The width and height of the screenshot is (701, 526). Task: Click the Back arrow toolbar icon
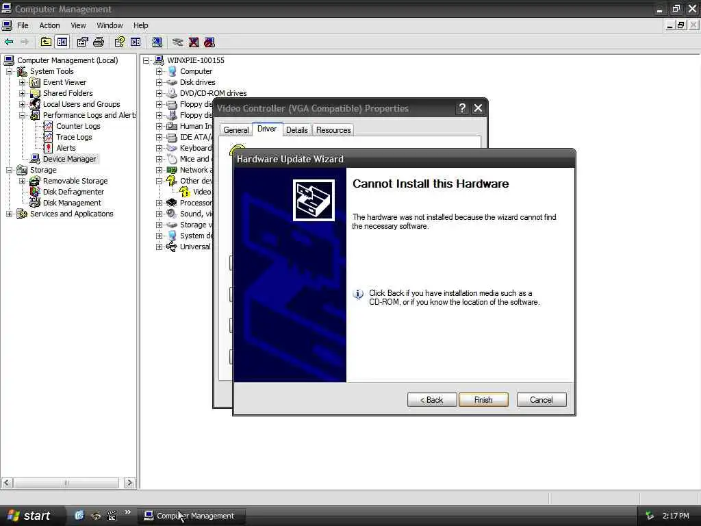(x=9, y=42)
